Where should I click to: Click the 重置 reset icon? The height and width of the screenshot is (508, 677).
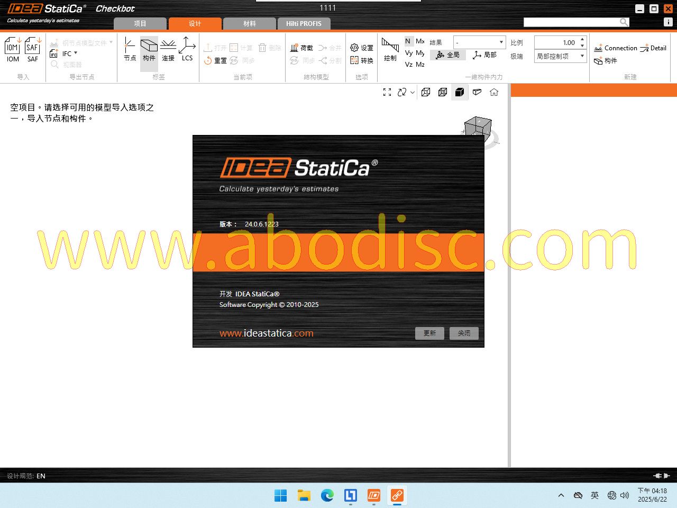pos(208,60)
